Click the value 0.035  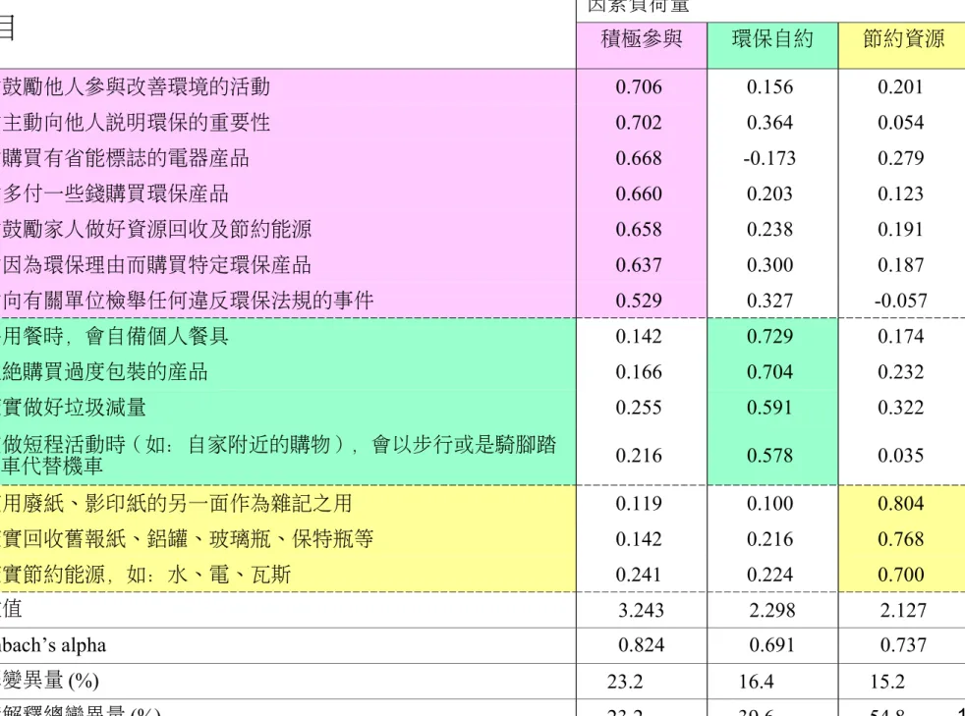point(901,456)
